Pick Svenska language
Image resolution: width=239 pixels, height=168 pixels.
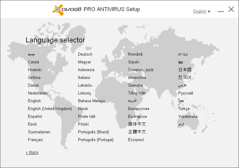[135, 85]
